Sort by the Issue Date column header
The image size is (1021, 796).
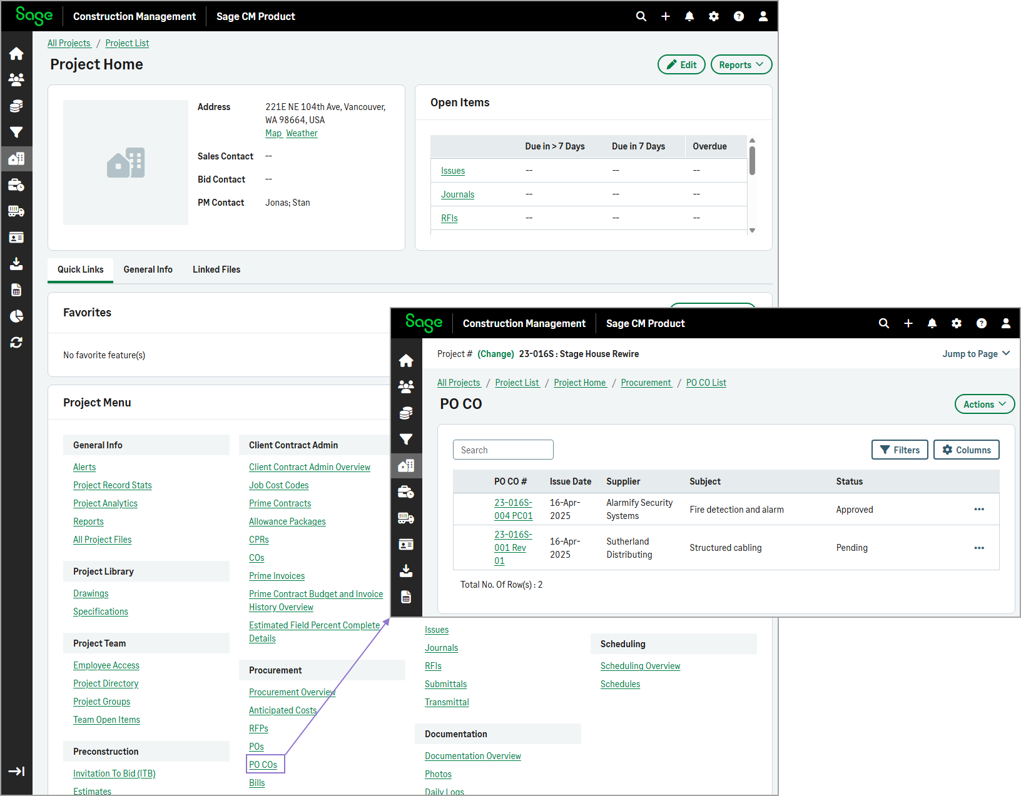tap(571, 481)
